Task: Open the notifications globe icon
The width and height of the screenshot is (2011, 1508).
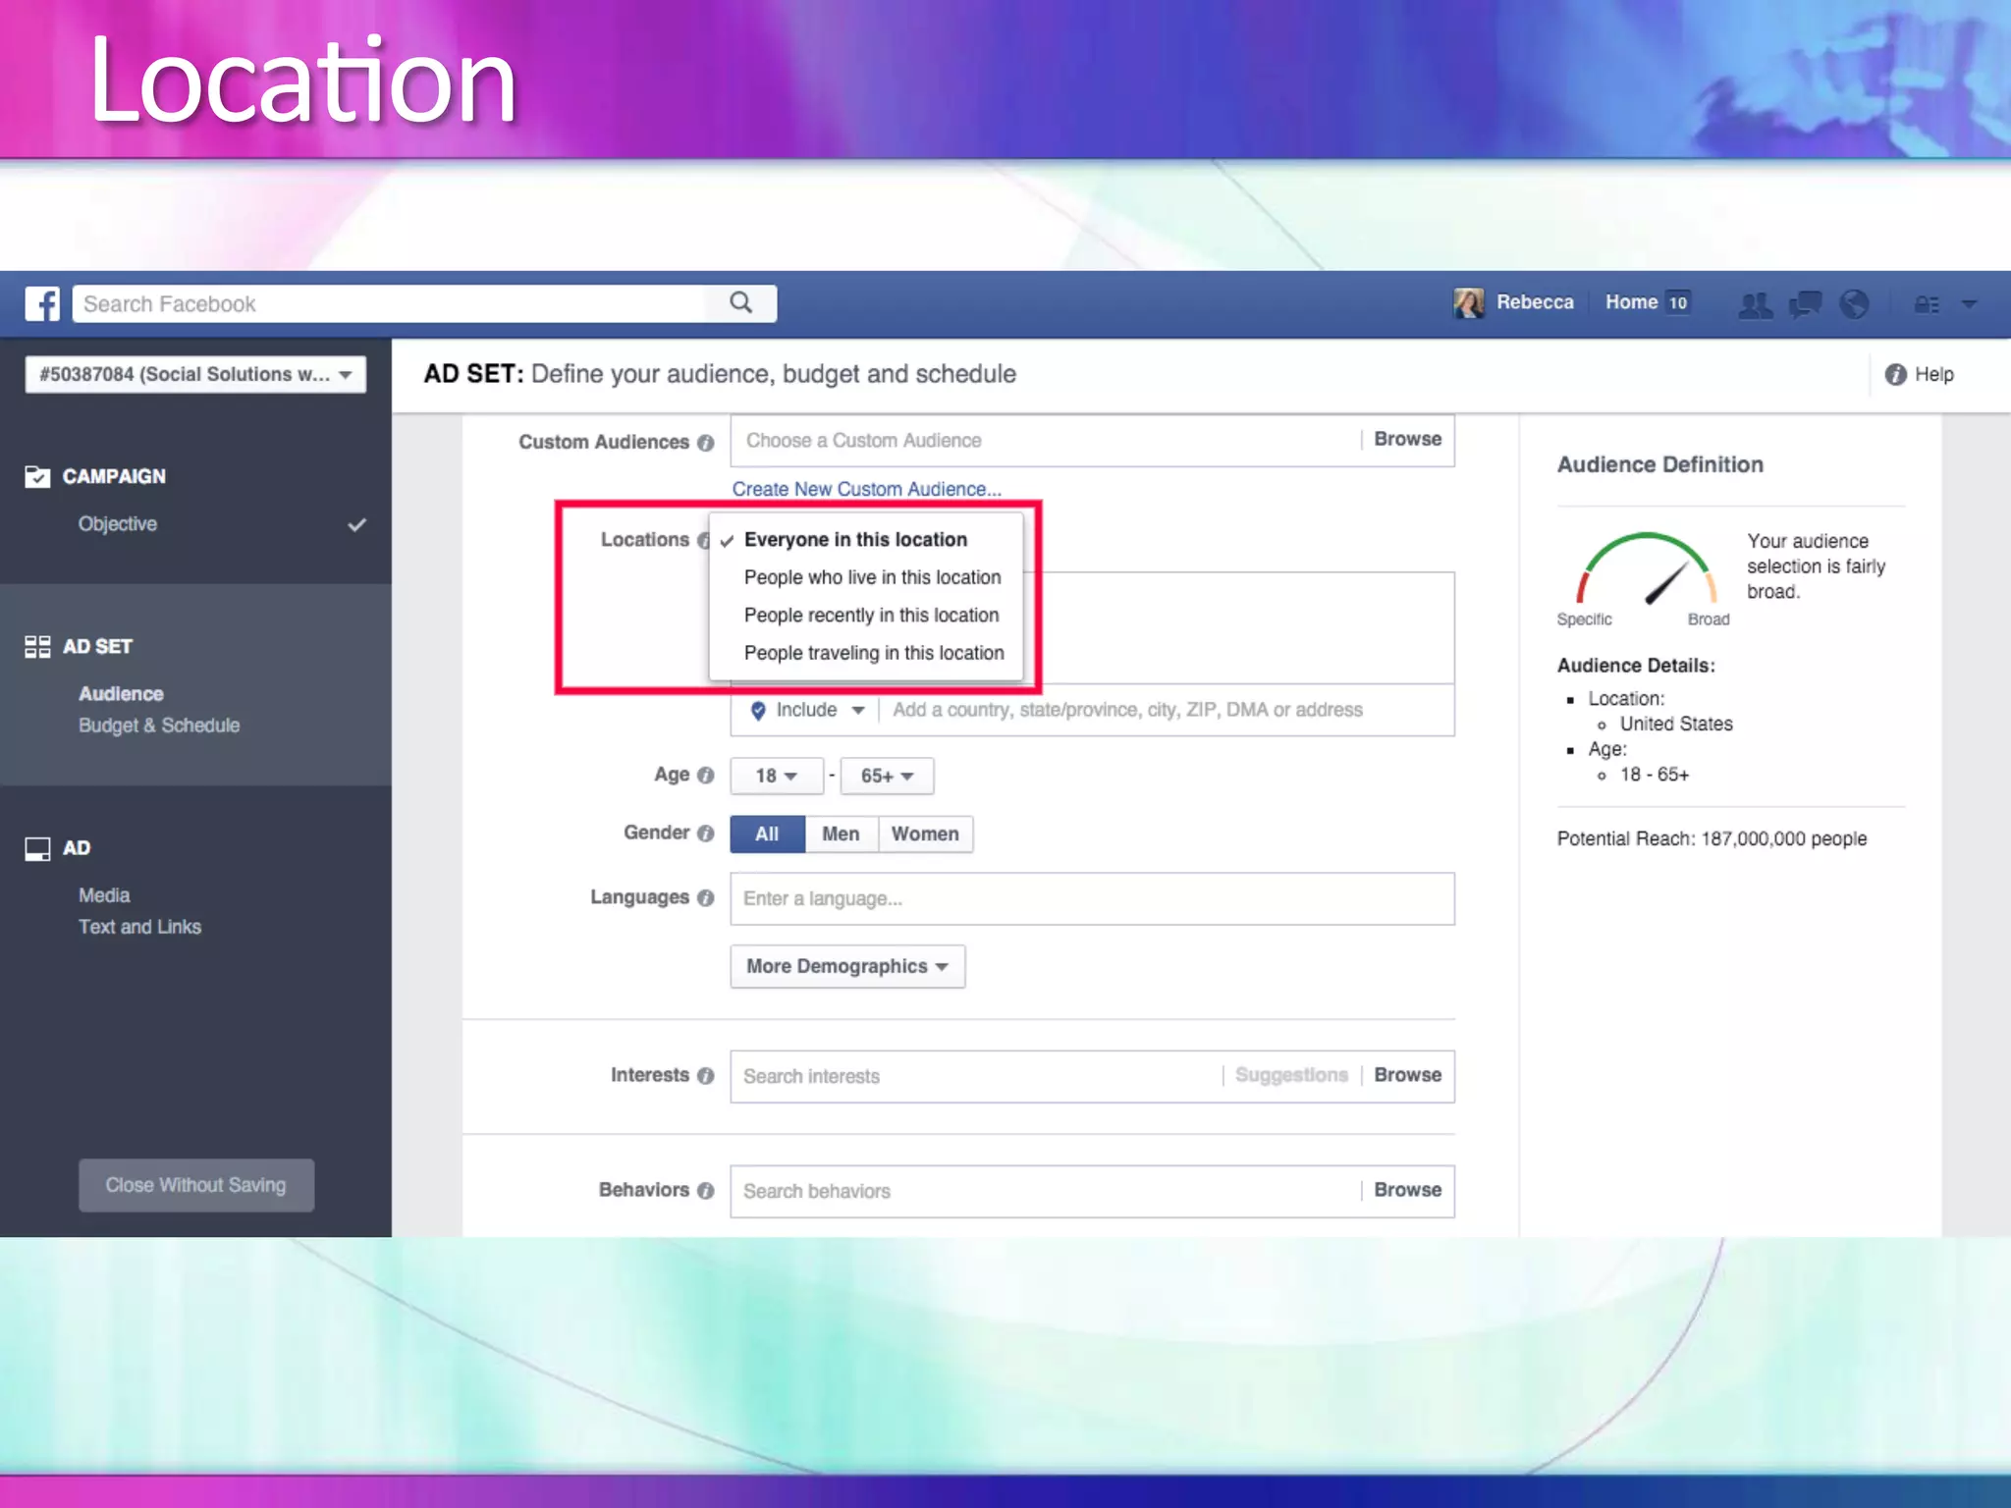Action: click(x=1854, y=304)
